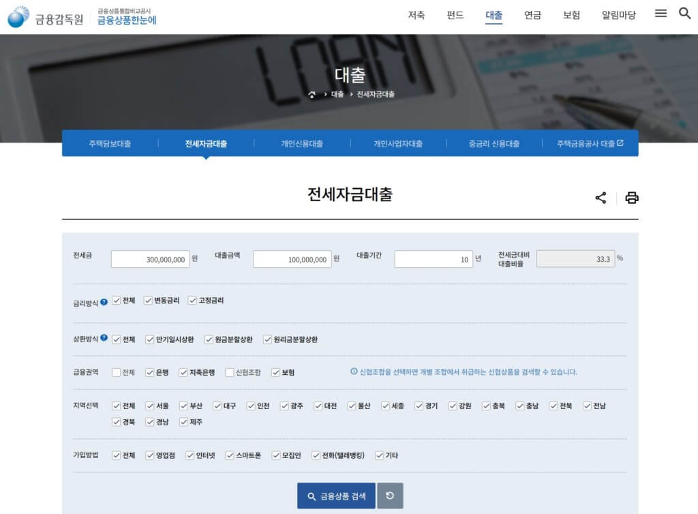698x514 pixels.
Task: Uncheck 울산 region checkbox
Action: (x=352, y=406)
